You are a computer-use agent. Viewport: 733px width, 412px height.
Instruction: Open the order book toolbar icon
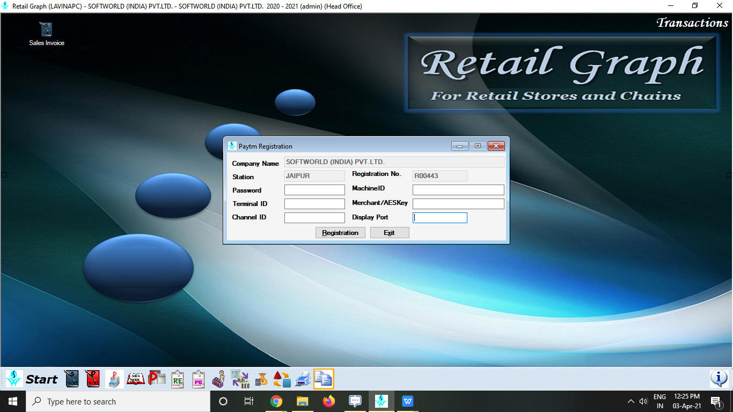(x=136, y=379)
